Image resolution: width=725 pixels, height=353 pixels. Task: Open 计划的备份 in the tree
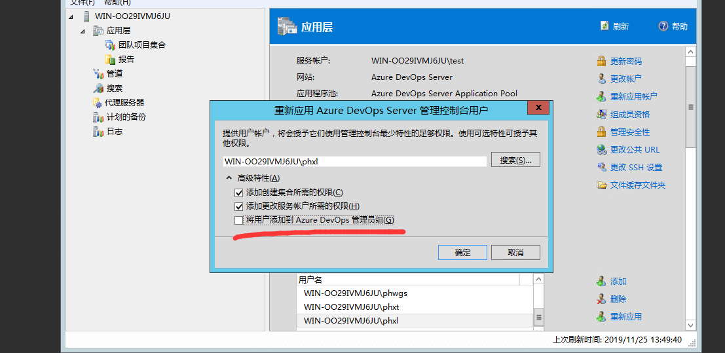click(126, 117)
